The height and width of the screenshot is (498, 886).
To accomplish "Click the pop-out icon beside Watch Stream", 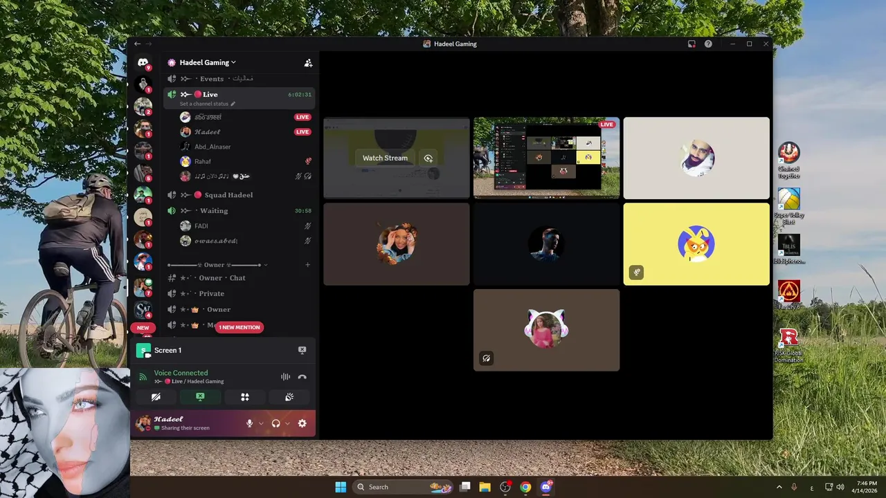I will [x=428, y=158].
